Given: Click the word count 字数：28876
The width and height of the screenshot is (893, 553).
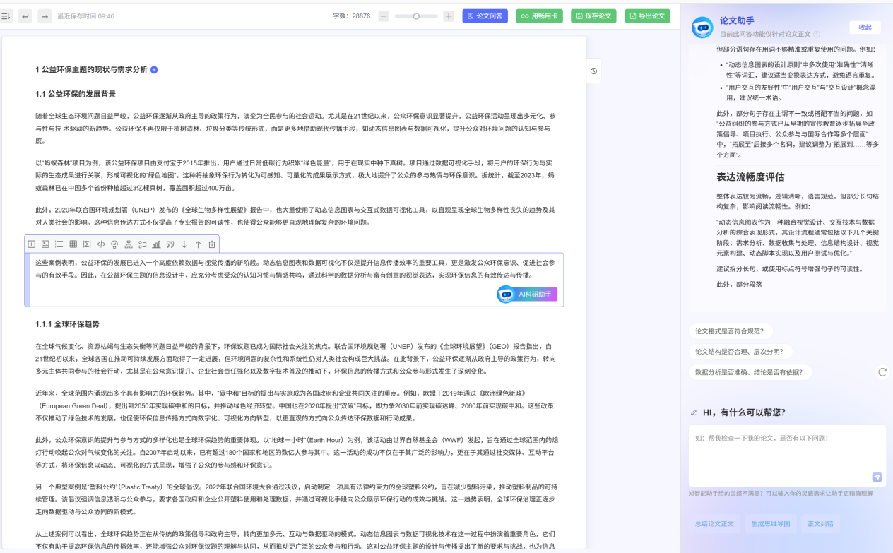Looking at the screenshot, I should coord(352,16).
